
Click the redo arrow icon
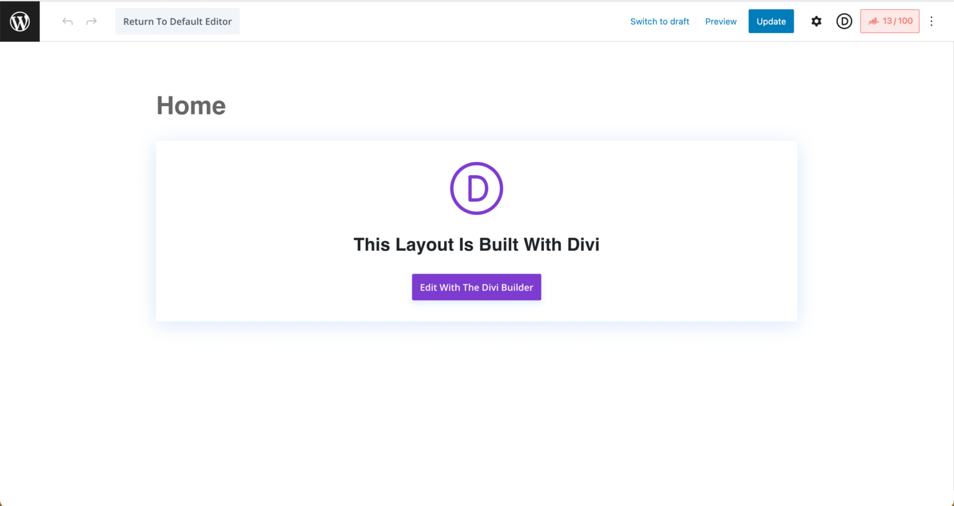[x=91, y=20]
